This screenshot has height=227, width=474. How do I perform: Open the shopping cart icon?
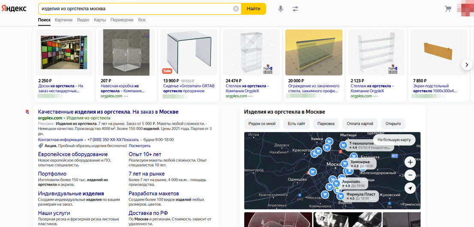click(x=448, y=9)
